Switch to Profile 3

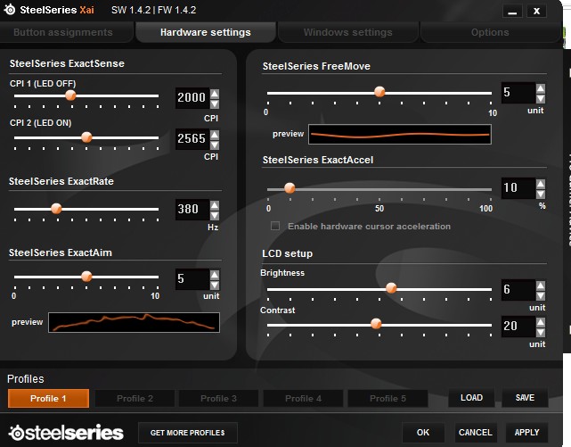[218, 398]
